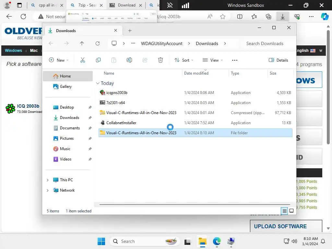The width and height of the screenshot is (332, 249).
Task: Open the See more ellipsis in Explorer toolbar
Action: (235, 60)
